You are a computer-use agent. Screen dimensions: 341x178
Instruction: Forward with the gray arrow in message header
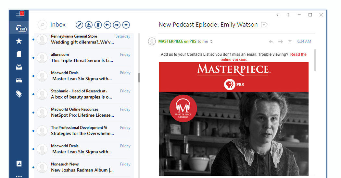click(x=281, y=41)
